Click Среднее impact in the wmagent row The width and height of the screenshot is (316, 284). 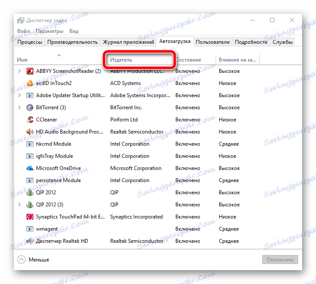(229, 229)
